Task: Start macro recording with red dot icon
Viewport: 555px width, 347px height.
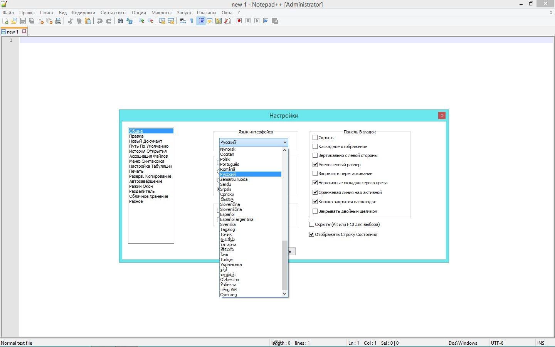Action: (x=239, y=21)
